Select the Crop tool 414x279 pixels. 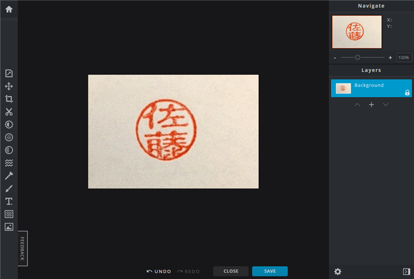[x=9, y=99]
